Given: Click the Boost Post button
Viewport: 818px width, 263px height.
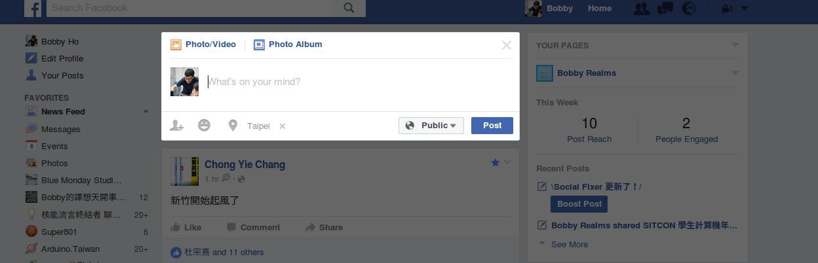Looking at the screenshot, I should [579, 204].
